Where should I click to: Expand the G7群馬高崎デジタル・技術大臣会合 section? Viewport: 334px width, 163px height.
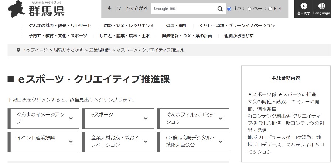[193, 142]
